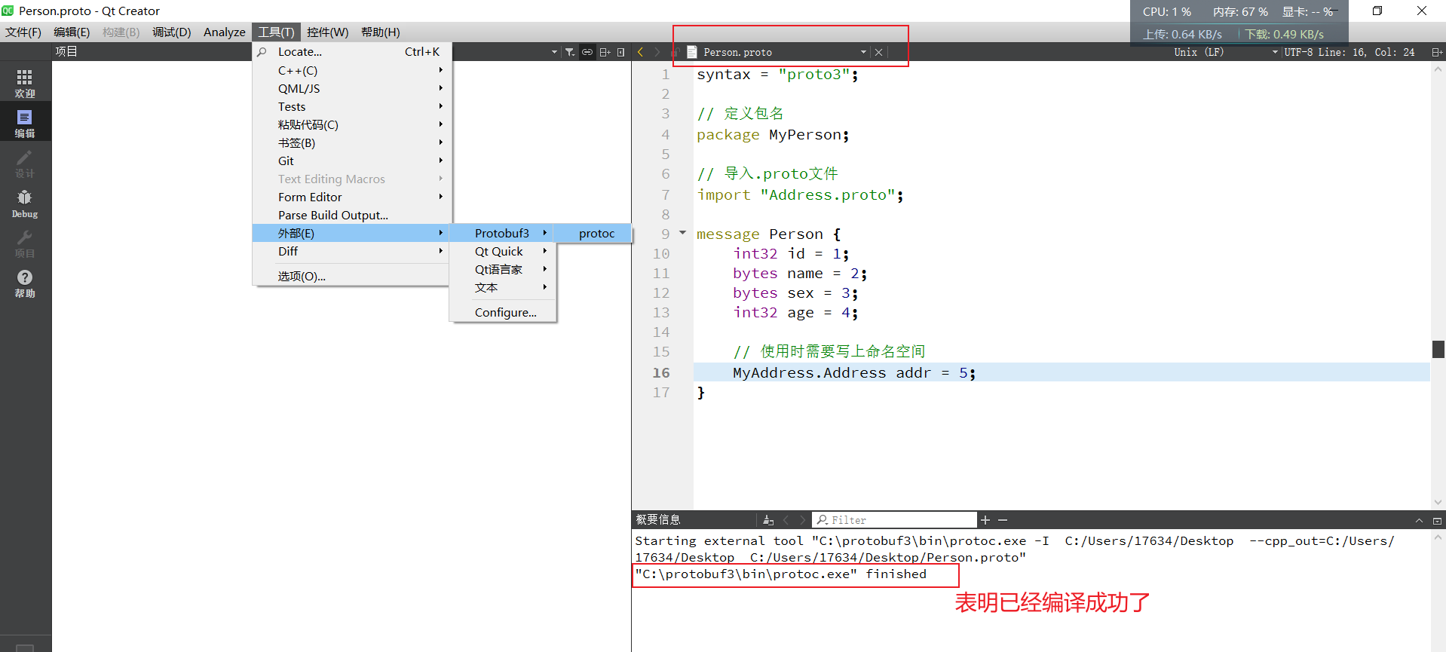Click line 16 MyAddress.Address code
Image resolution: width=1446 pixels, height=652 pixels.
854,372
